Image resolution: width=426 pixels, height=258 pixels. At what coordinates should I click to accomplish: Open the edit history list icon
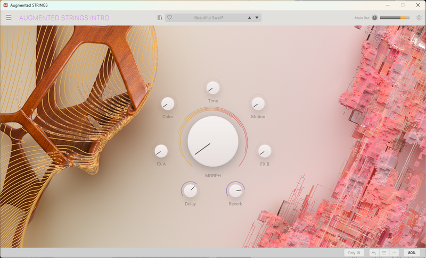384,253
